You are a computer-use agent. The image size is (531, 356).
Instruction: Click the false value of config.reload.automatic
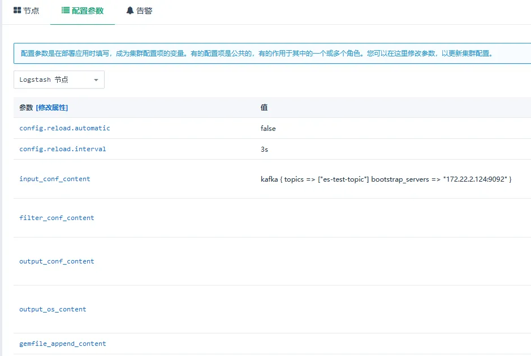pos(268,129)
